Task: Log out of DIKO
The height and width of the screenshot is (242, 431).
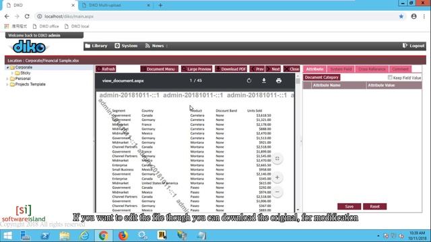Action: [413, 46]
